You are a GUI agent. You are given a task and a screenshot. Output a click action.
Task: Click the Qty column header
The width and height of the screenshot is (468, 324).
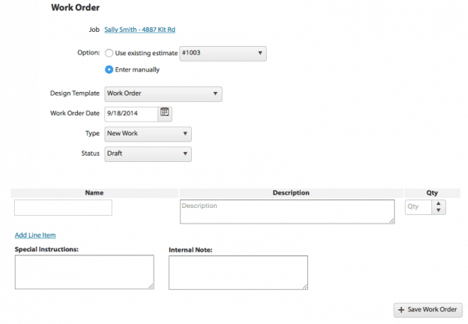(x=432, y=193)
